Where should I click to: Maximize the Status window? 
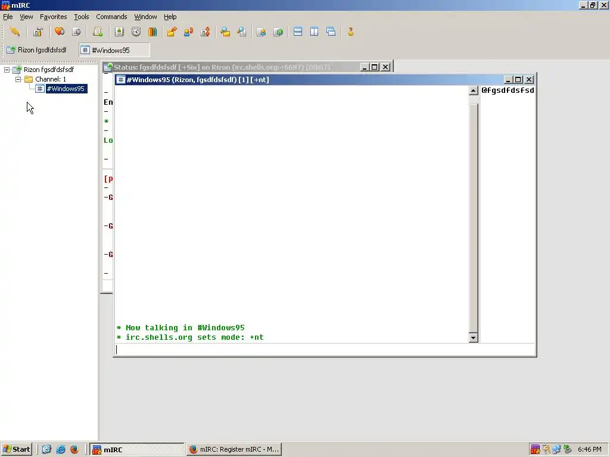tap(375, 67)
